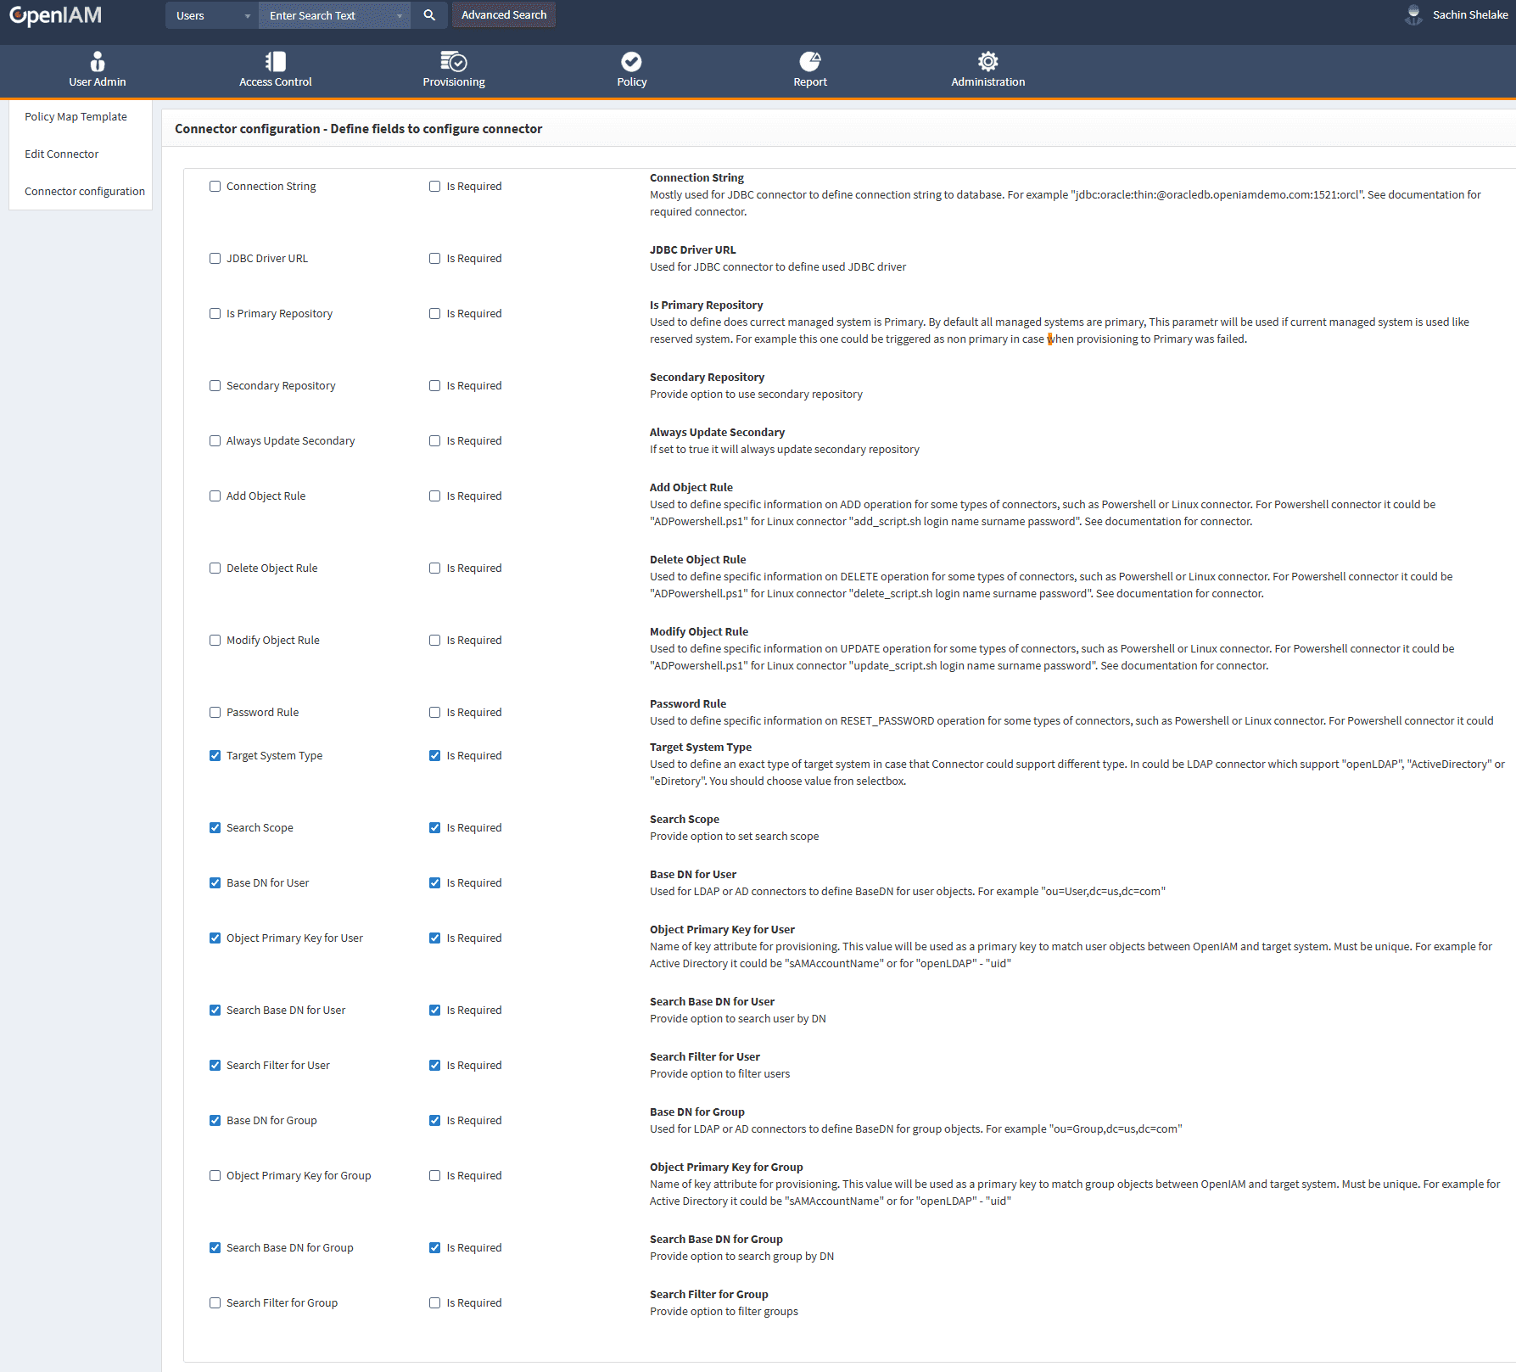Viewport: 1516px width, 1372px height.
Task: Open the Provisioning icon
Action: coord(454,62)
